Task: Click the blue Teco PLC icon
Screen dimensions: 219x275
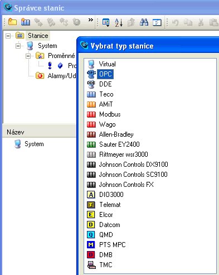Action: (x=91, y=94)
